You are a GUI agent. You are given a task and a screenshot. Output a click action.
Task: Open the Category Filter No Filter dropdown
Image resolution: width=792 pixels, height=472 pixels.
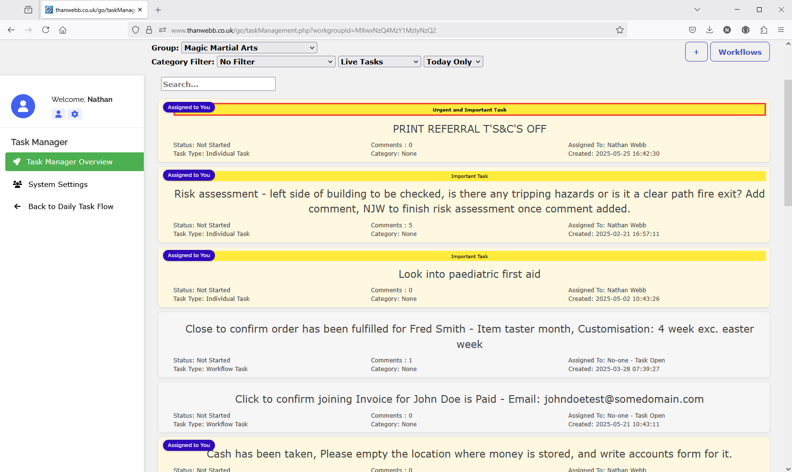tap(276, 62)
